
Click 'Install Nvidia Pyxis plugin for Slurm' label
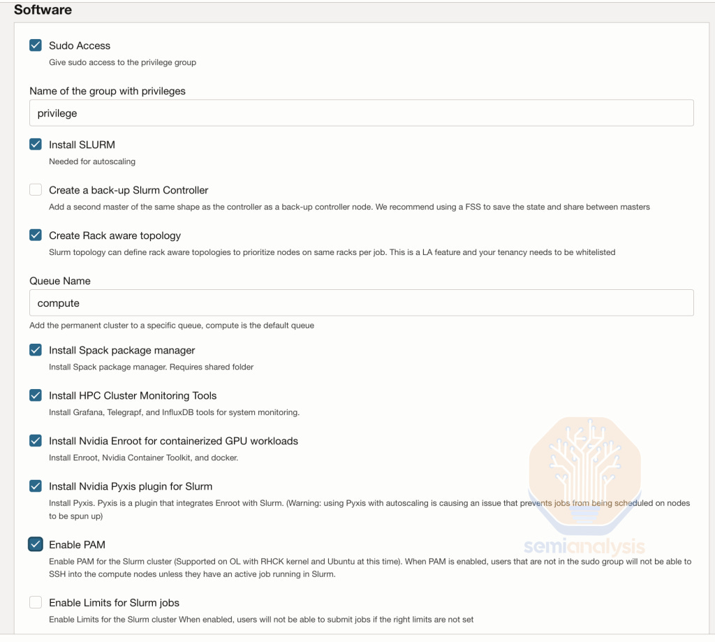coord(131,486)
